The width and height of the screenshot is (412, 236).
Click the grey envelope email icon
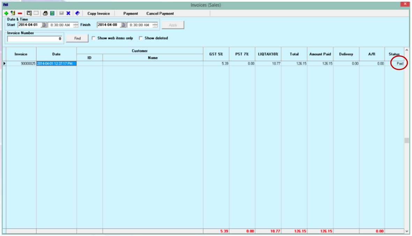point(61,13)
